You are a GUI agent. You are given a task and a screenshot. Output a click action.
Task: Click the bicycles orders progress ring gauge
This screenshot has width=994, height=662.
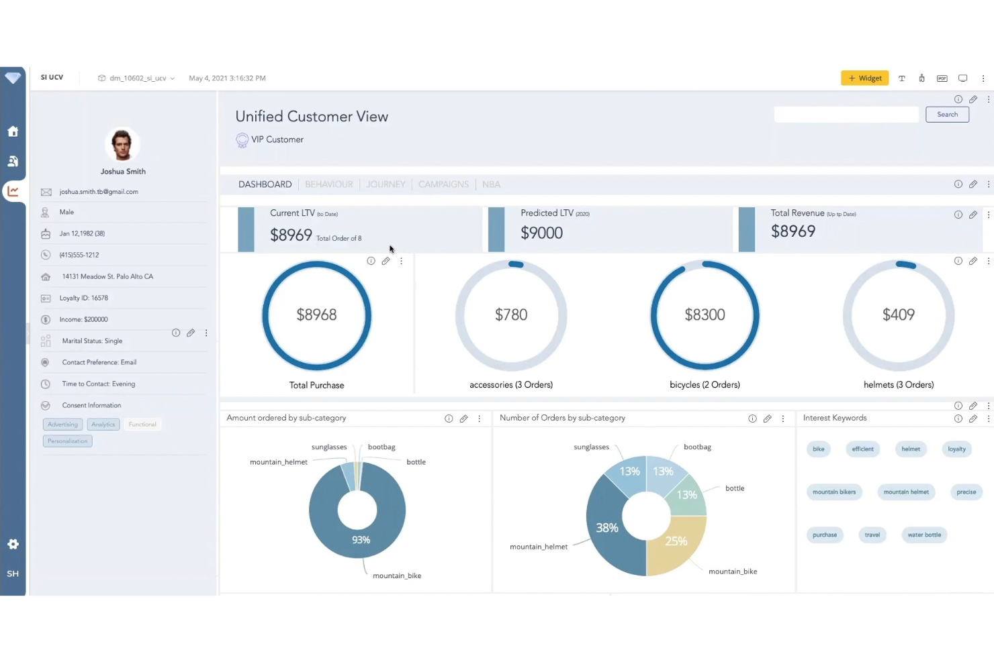coord(704,315)
